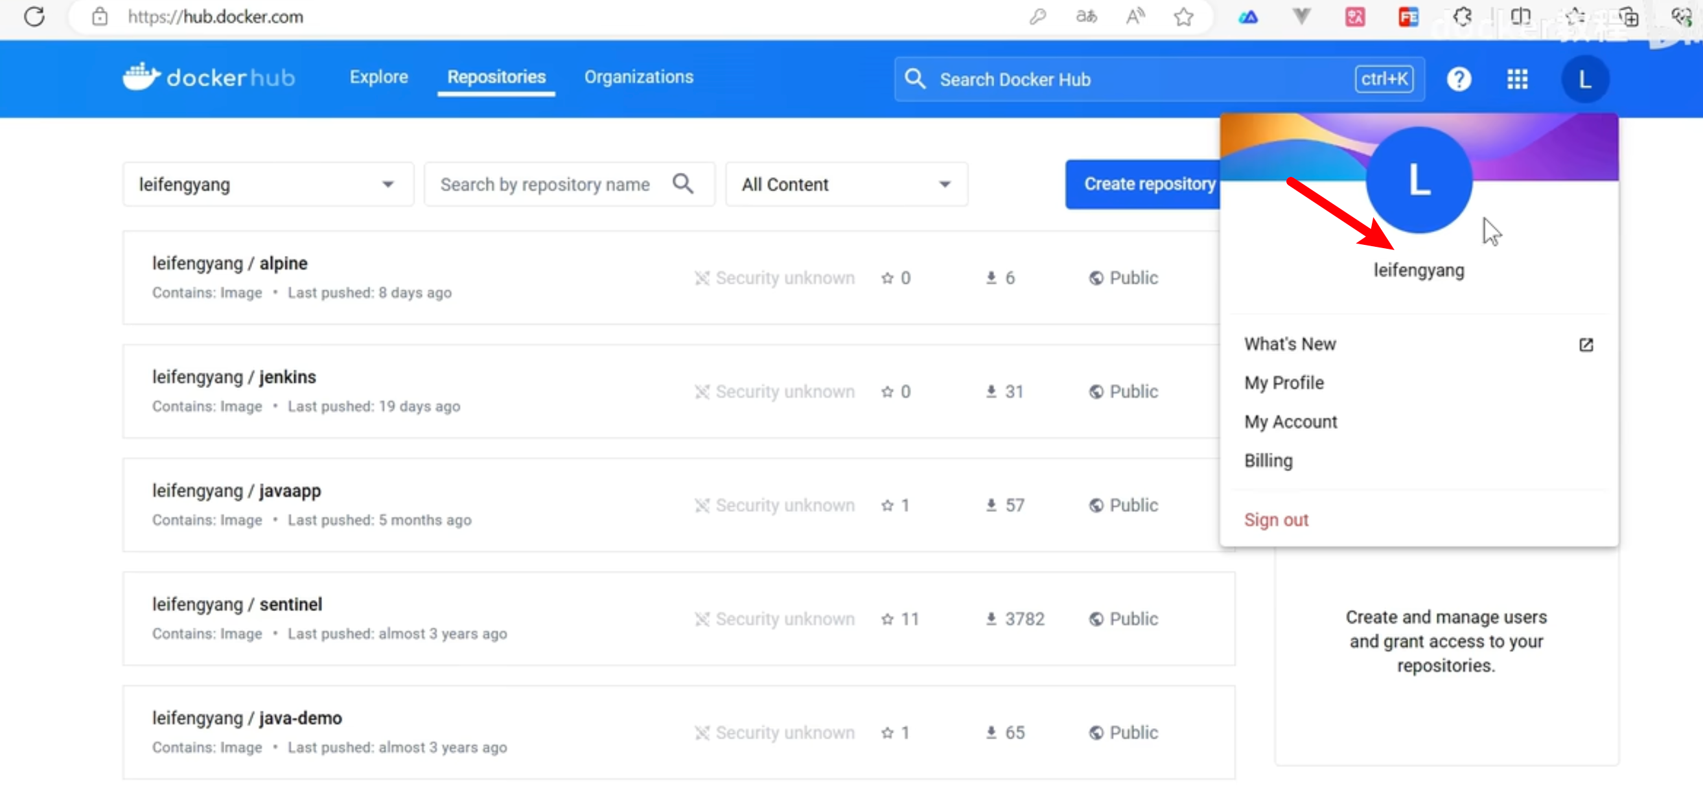Open the leifengyang / sentinel repository
Image resolution: width=1703 pixels, height=802 pixels.
coord(237,604)
